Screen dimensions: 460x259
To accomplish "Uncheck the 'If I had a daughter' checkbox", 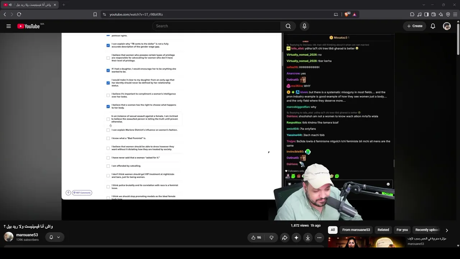I will [x=108, y=71].
